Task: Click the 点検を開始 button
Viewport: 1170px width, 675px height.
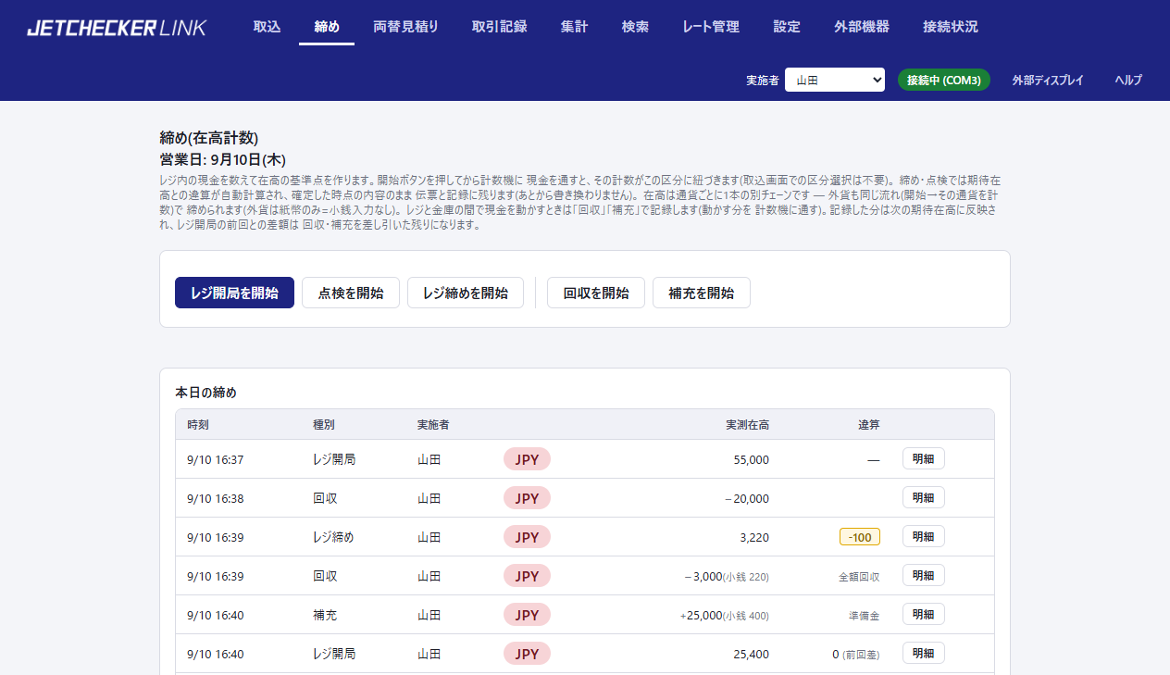Action: [351, 293]
